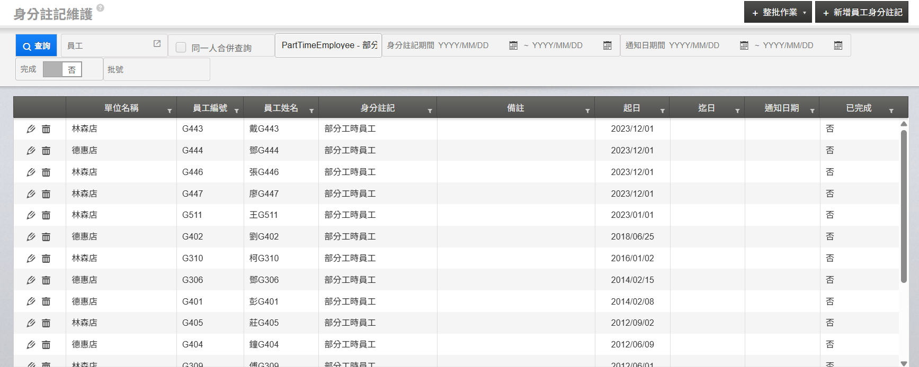Sort by the 起日 column header

click(631, 108)
